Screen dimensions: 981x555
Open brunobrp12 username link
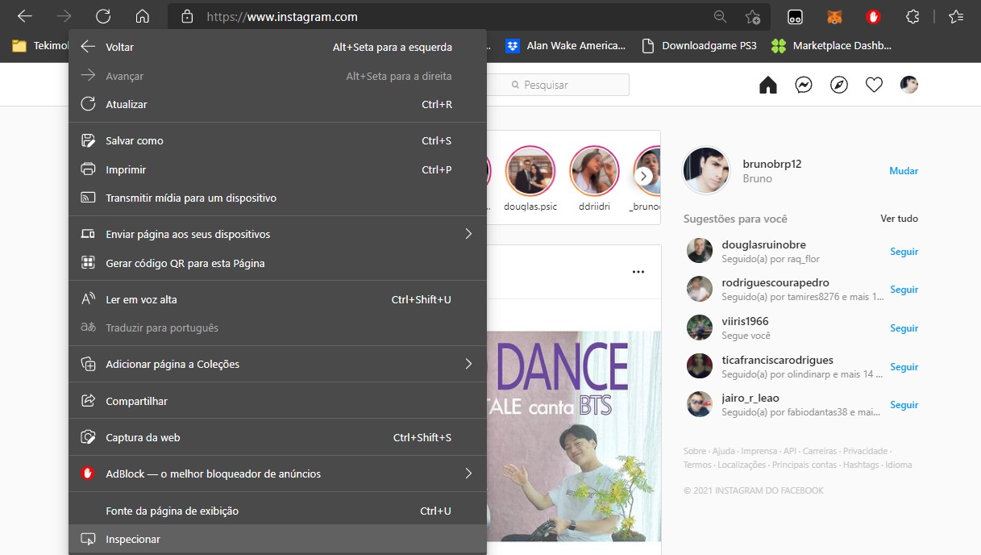coord(772,164)
